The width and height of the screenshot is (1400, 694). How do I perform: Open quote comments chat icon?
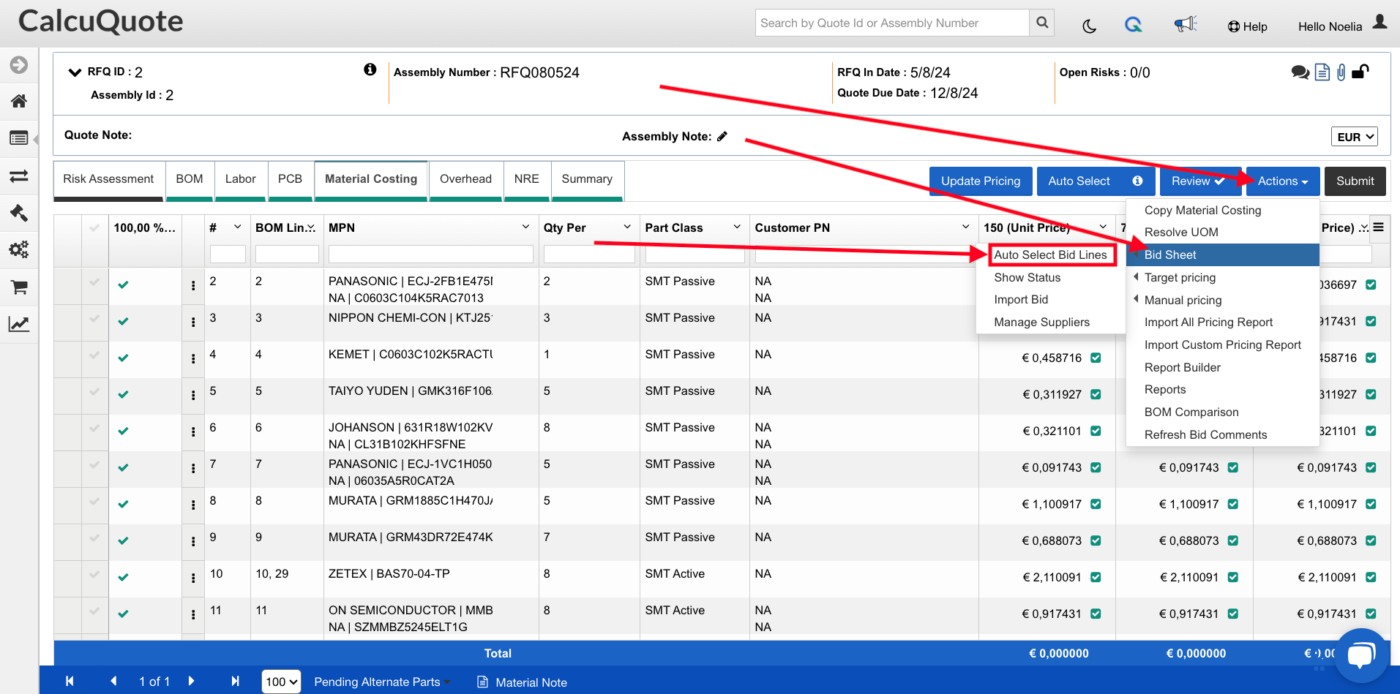point(1300,72)
